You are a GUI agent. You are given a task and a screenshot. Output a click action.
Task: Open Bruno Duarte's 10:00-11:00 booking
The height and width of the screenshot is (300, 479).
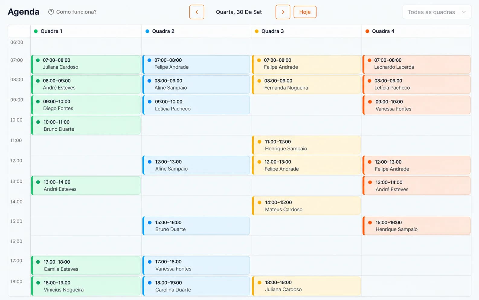[86, 125]
